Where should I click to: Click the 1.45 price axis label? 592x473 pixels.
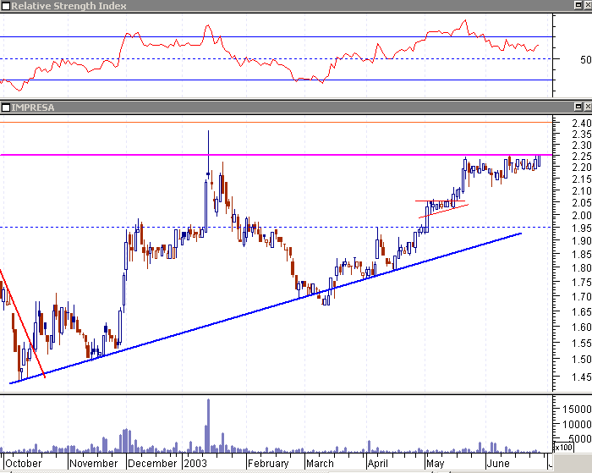[x=582, y=377]
